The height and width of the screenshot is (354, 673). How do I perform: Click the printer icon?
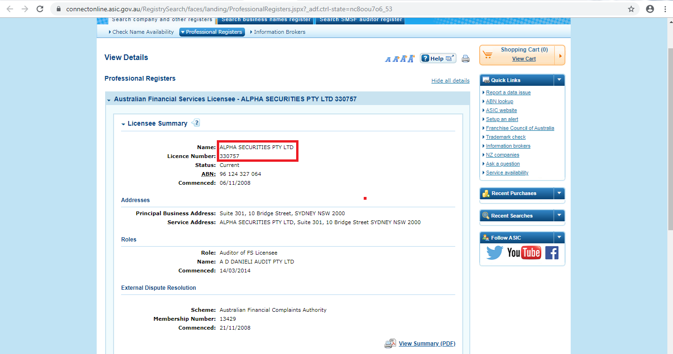pos(465,59)
